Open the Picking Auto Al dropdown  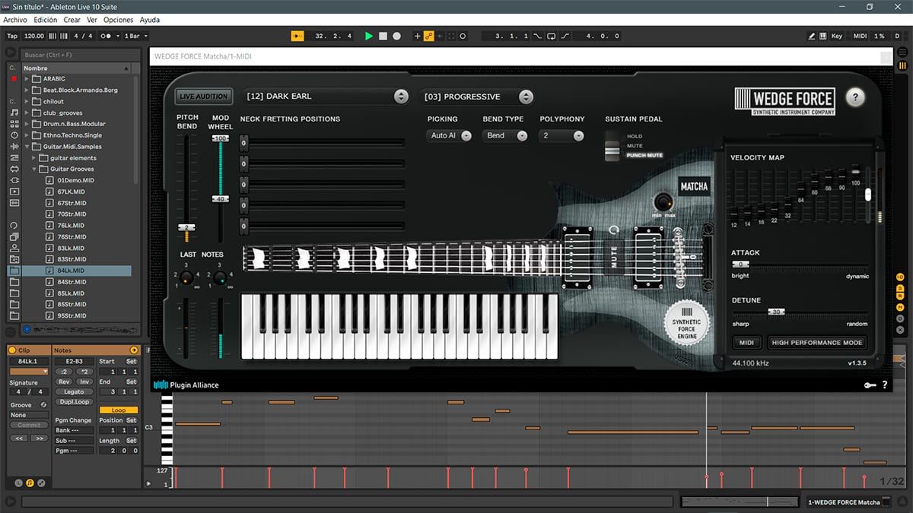tap(450, 135)
